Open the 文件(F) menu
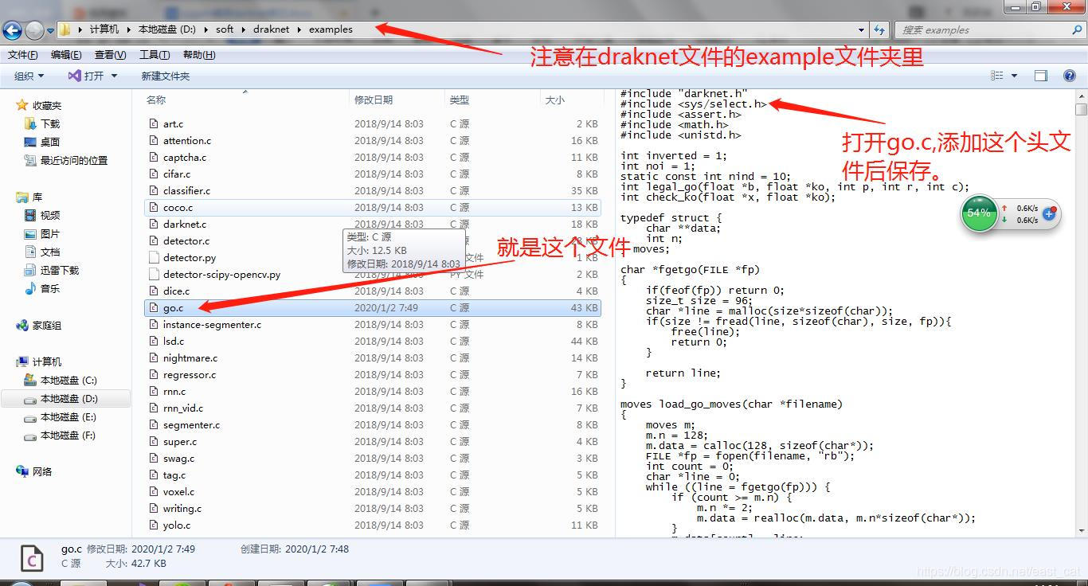The image size is (1088, 586). [x=22, y=55]
